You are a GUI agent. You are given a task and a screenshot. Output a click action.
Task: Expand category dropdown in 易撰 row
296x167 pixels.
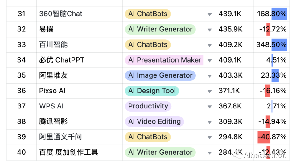coord(210,30)
